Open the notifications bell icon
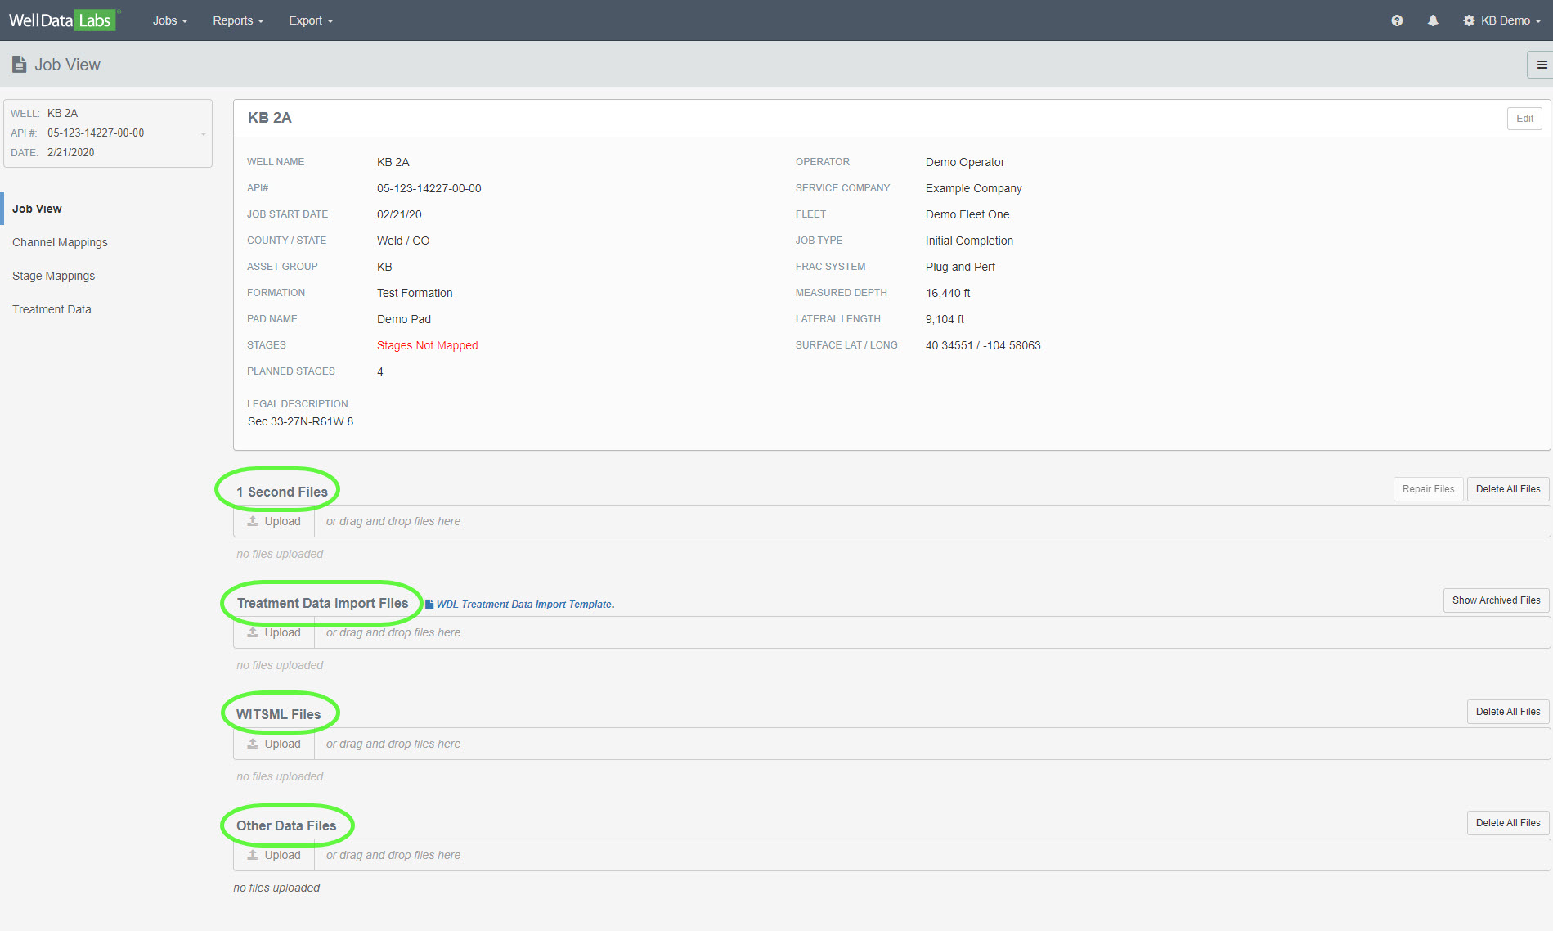Image resolution: width=1553 pixels, height=931 pixels. [x=1433, y=20]
